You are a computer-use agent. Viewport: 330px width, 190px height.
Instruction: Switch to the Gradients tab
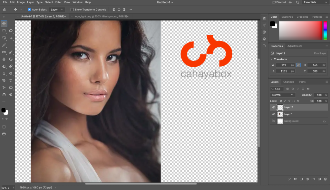click(302, 17)
